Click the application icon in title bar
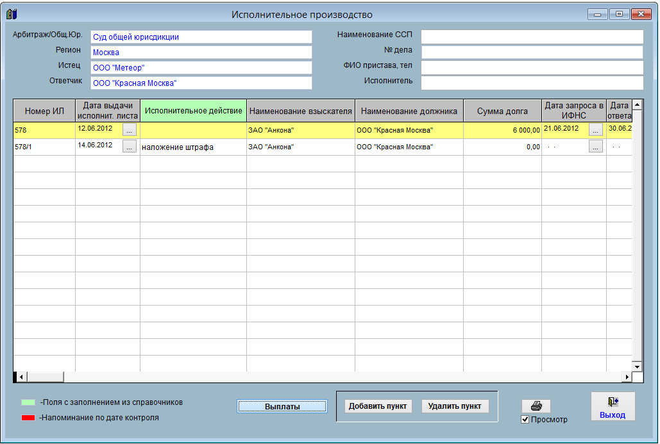This screenshot has width=660, height=444. point(12,14)
